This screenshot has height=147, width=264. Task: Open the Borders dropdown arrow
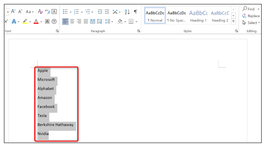click(x=136, y=21)
